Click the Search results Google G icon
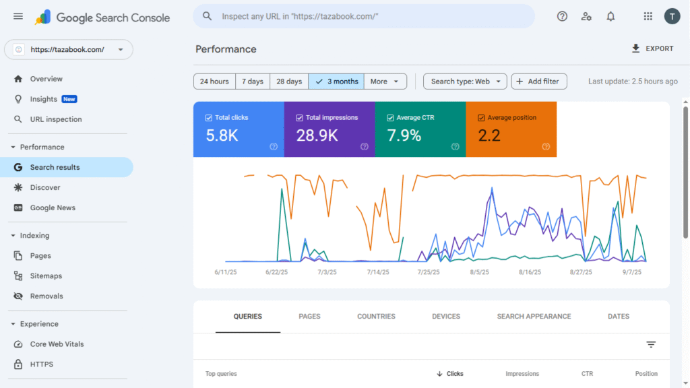 pos(18,167)
